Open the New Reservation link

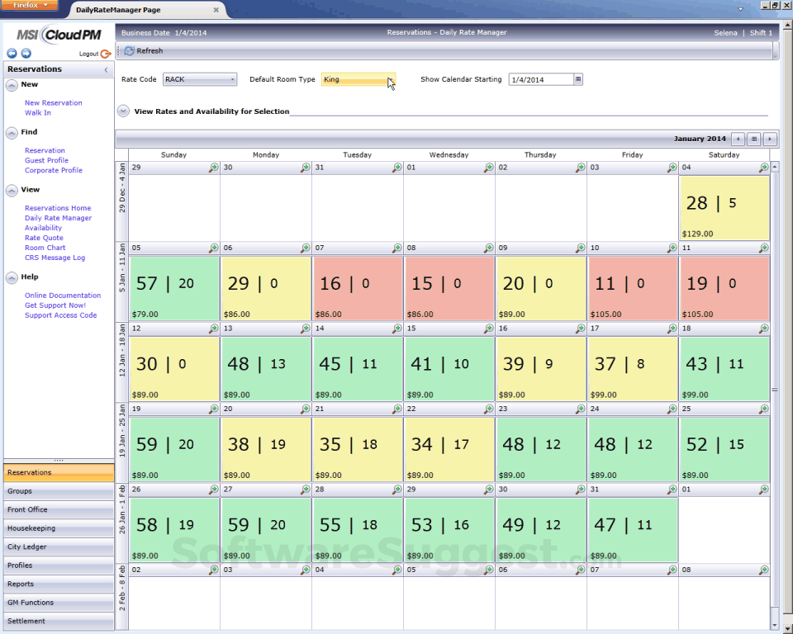tap(54, 102)
